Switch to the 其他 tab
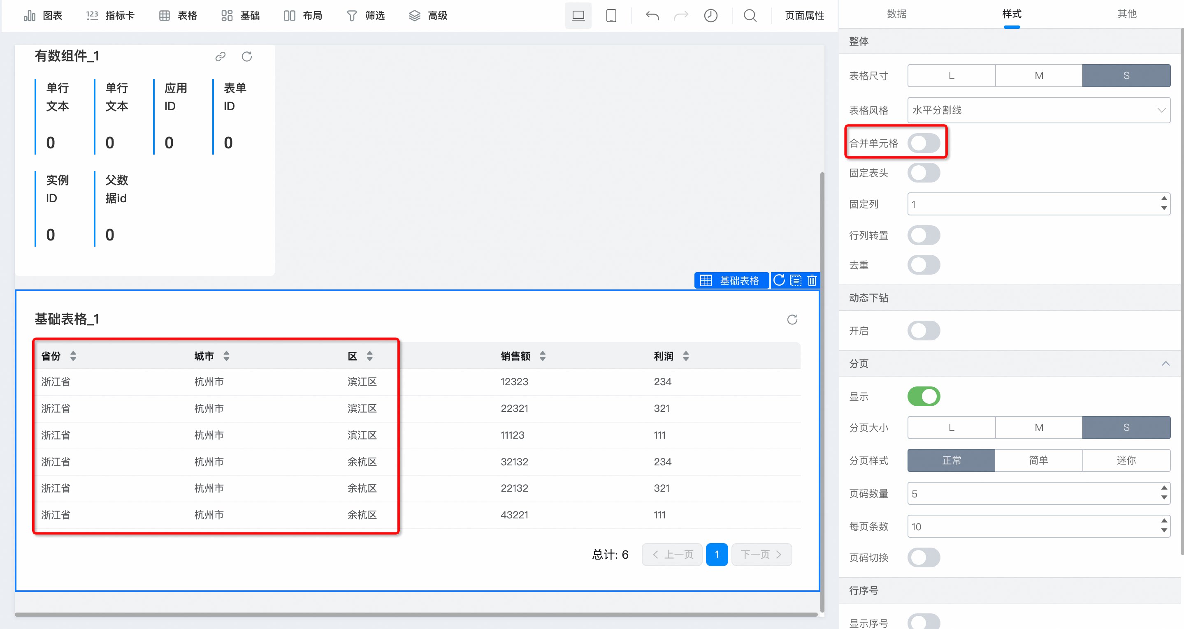The image size is (1184, 629). click(x=1126, y=14)
